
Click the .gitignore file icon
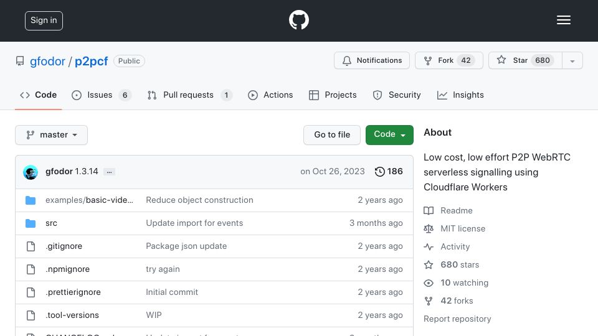point(31,246)
